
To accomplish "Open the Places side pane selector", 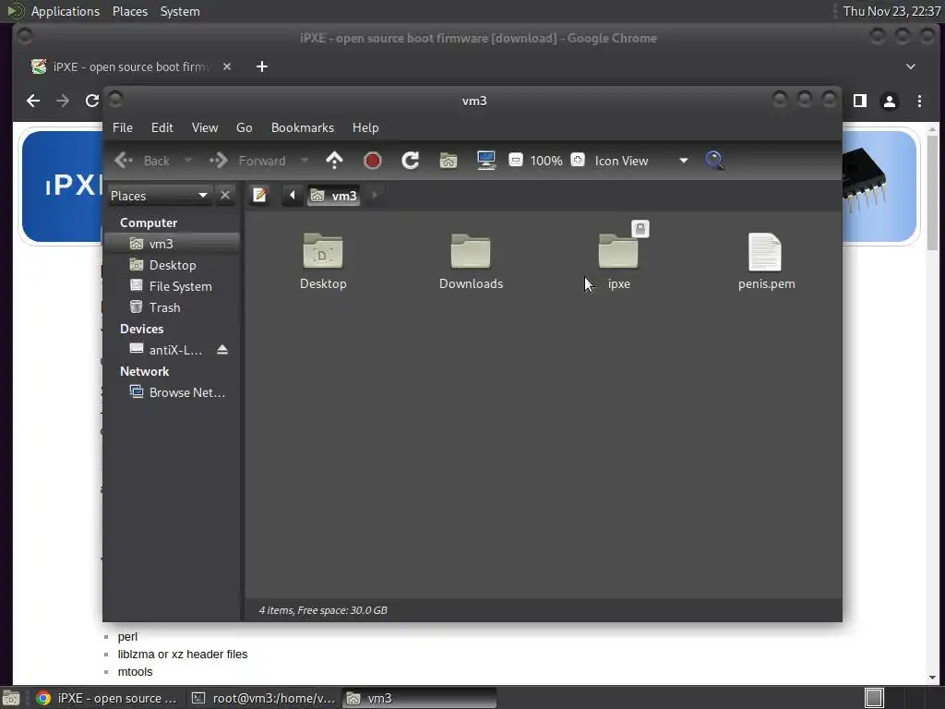I will coord(160,196).
